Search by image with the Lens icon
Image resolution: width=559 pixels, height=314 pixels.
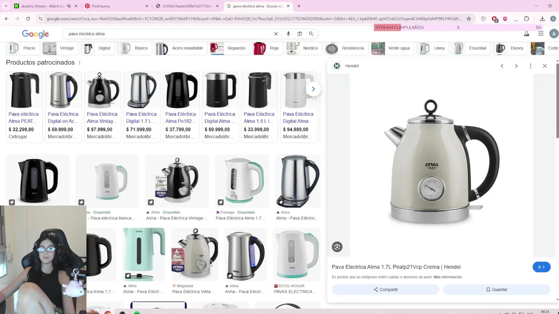(x=300, y=34)
